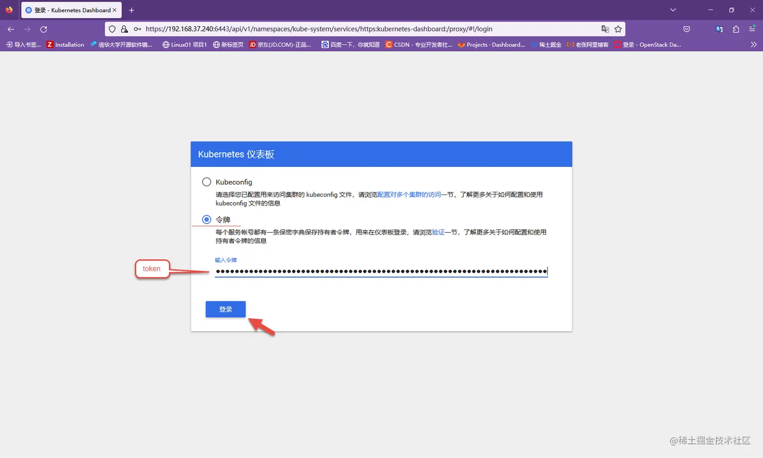
Task: Click the back navigation arrow
Action: tap(11, 29)
